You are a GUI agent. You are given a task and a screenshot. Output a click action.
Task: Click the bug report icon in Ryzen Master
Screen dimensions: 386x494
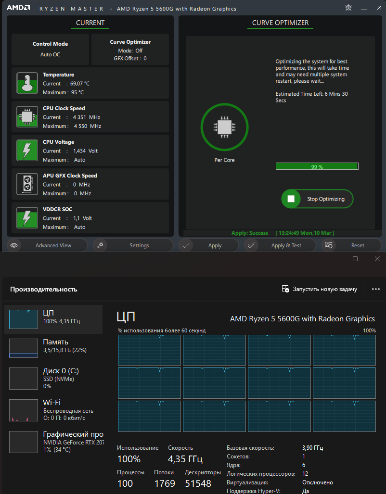click(x=348, y=8)
